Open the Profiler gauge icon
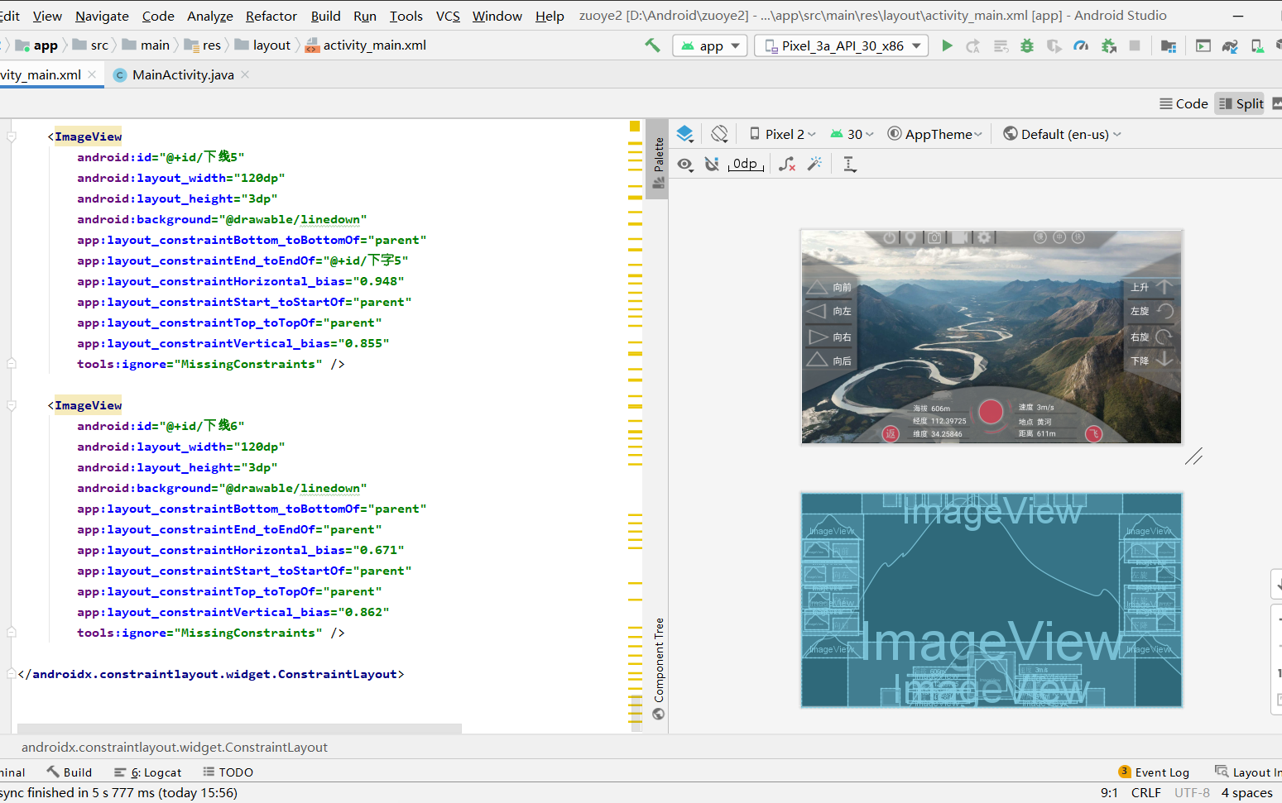Screen dimensions: 1282x803 (1081, 45)
